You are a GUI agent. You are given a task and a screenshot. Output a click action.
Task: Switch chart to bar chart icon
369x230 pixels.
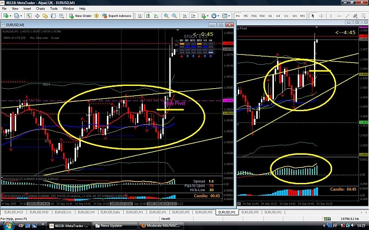140,16
